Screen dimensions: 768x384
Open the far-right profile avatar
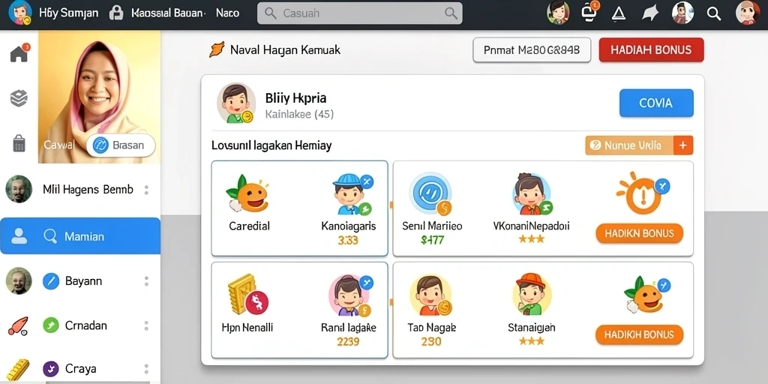tap(748, 13)
